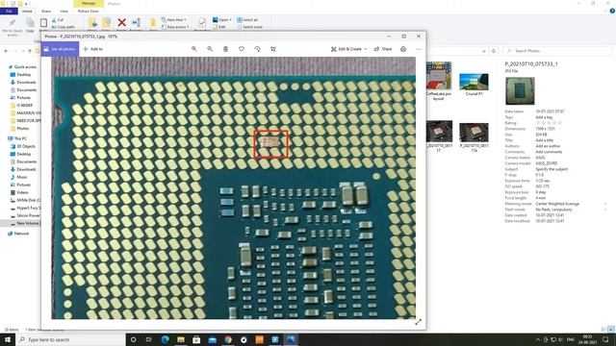Viewport: 616px width, 346px height.
Task: Click the Copy icon in Explorer ribbon
Action: pos(30,26)
